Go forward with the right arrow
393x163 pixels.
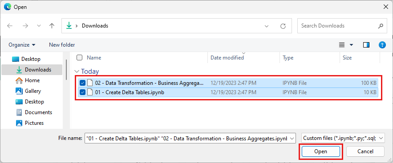25,26
